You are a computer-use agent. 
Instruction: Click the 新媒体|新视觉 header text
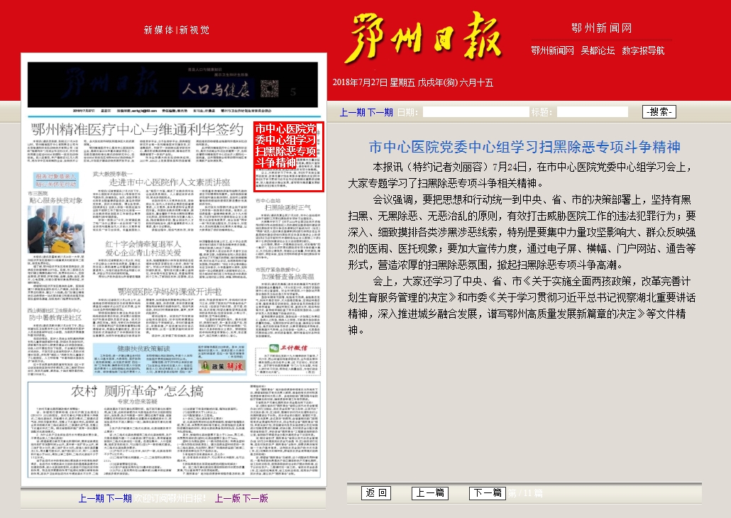point(177,30)
